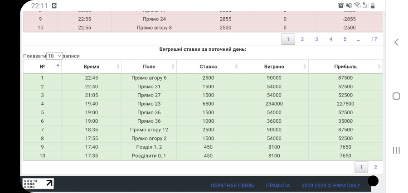
Task: Select time cell '17:55'
Action: [x=91, y=138]
